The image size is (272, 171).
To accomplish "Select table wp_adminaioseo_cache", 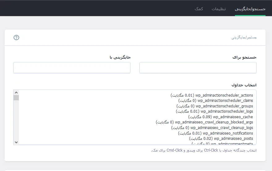I will point(220,117).
